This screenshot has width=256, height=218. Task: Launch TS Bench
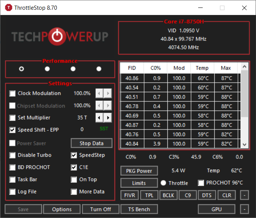[x=139, y=209]
